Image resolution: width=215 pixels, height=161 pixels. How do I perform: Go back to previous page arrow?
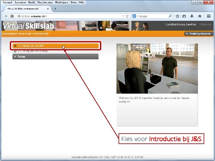coord(6,16)
